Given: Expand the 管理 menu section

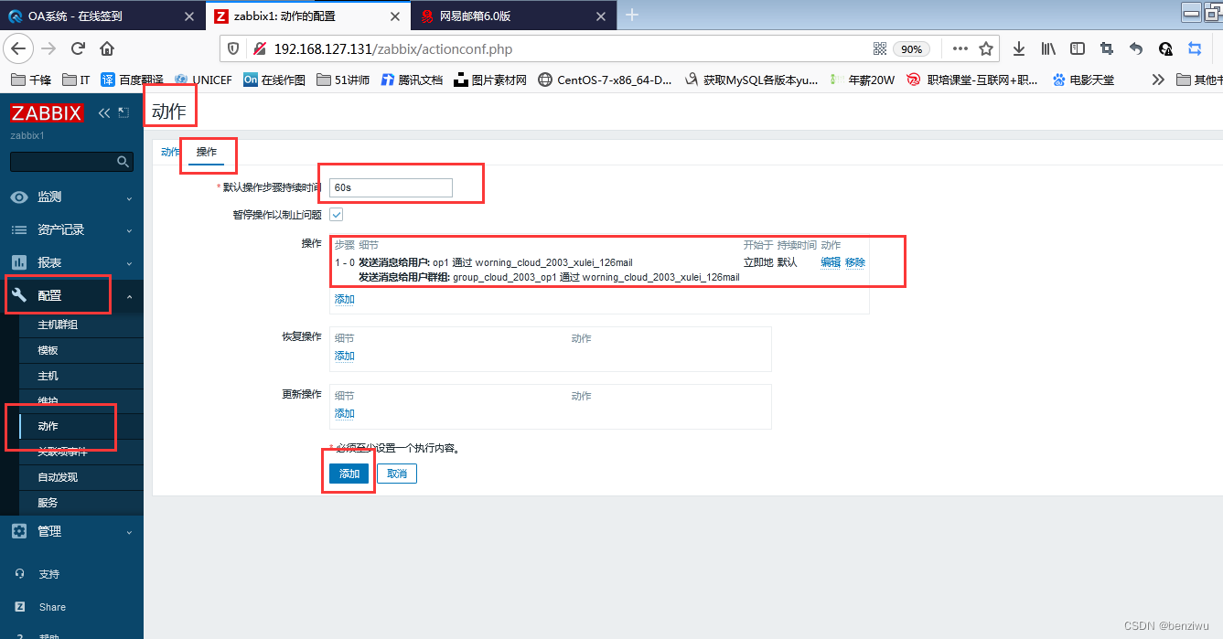Looking at the screenshot, I should [71, 531].
